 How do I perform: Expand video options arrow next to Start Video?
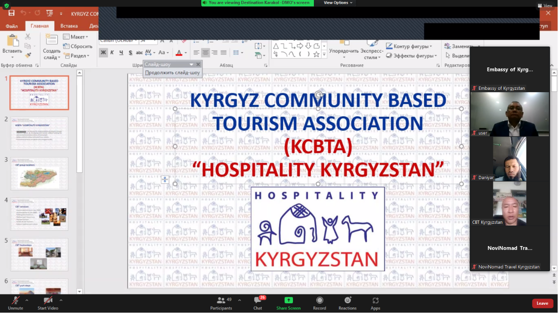pyautogui.click(x=61, y=300)
